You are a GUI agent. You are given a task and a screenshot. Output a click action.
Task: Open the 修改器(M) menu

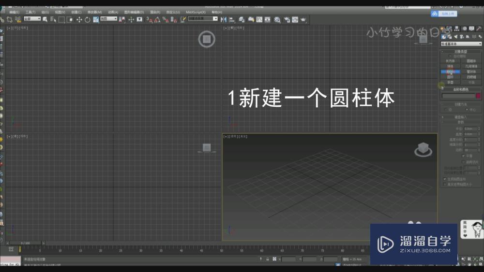(x=95, y=12)
